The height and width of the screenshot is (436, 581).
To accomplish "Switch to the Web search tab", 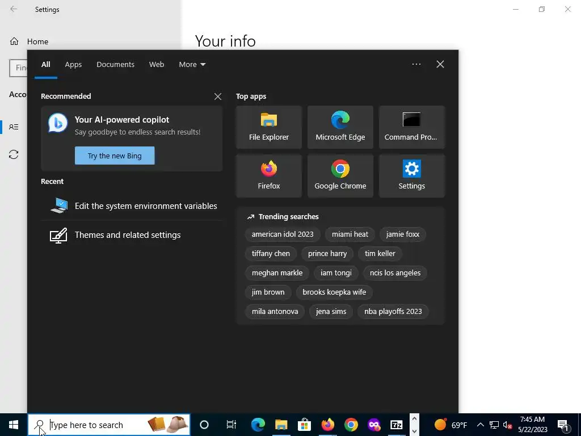I will pyautogui.click(x=157, y=65).
